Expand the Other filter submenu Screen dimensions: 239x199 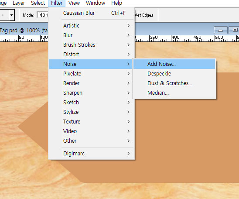pos(92,141)
